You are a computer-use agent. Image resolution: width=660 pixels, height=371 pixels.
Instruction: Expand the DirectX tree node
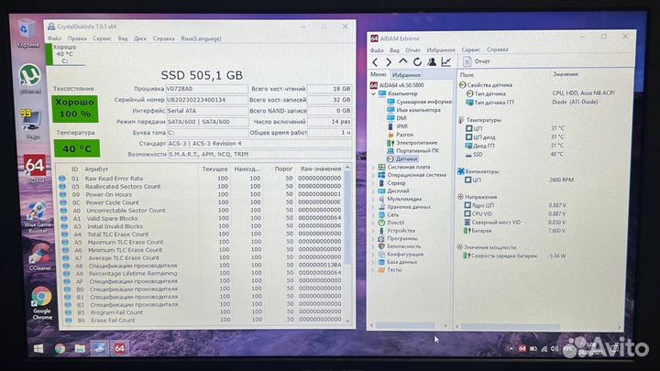tap(372, 223)
